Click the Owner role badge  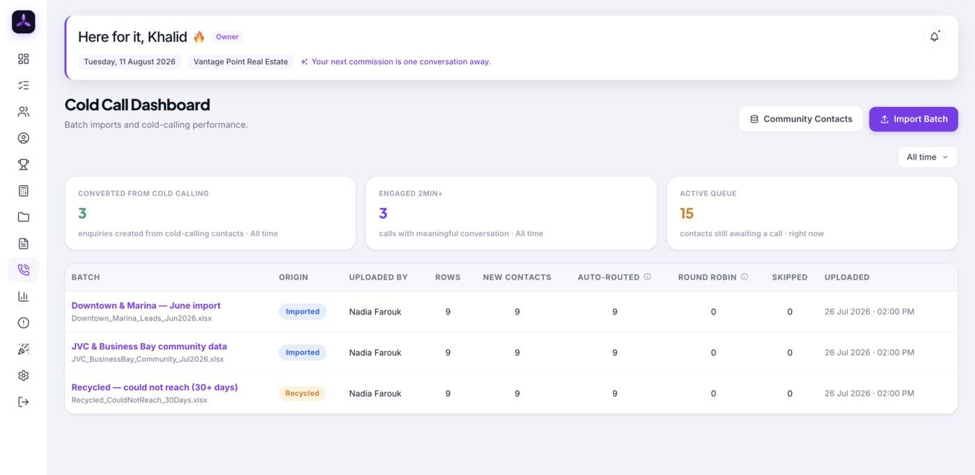pyautogui.click(x=227, y=37)
